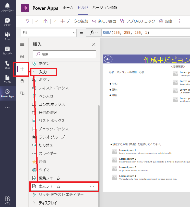This screenshot has width=190, height=207.
Task: Switch to the バージョン情報 tab
Action: (x=105, y=8)
